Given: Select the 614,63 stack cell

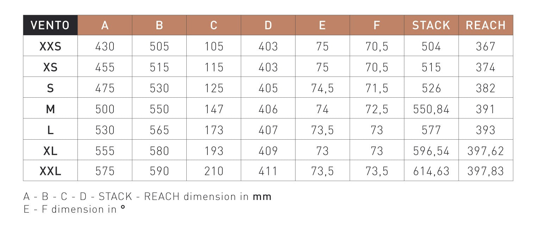Looking at the screenshot, I should (x=431, y=171).
